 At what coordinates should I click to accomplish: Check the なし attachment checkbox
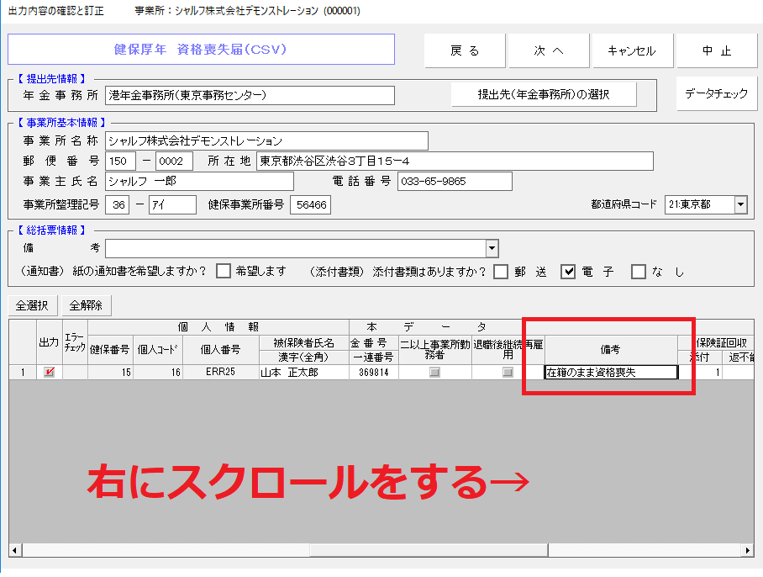point(639,271)
